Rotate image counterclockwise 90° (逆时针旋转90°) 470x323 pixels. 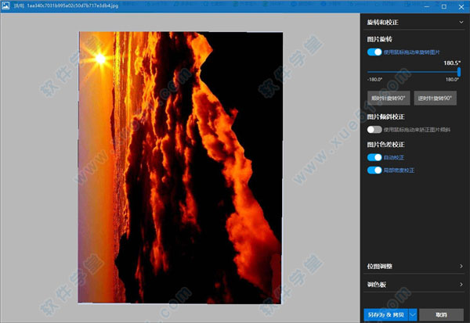point(434,99)
